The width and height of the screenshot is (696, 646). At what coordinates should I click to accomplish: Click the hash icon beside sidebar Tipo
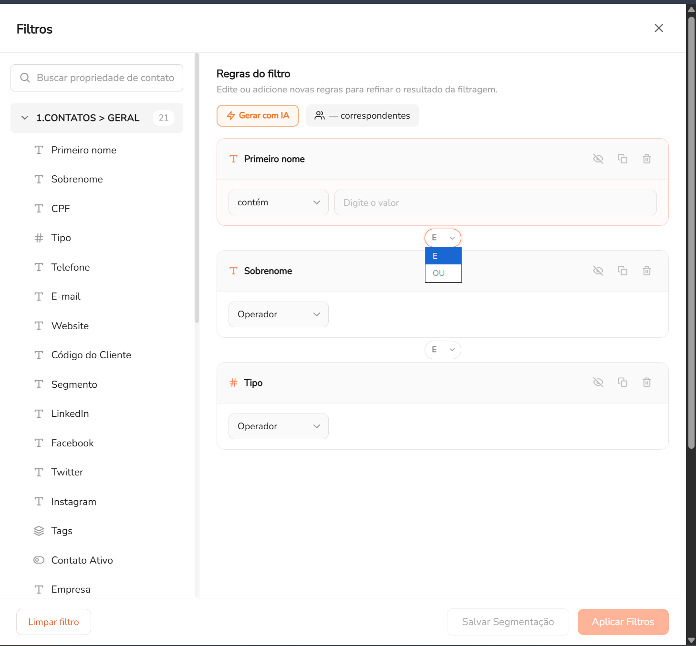[x=39, y=238]
